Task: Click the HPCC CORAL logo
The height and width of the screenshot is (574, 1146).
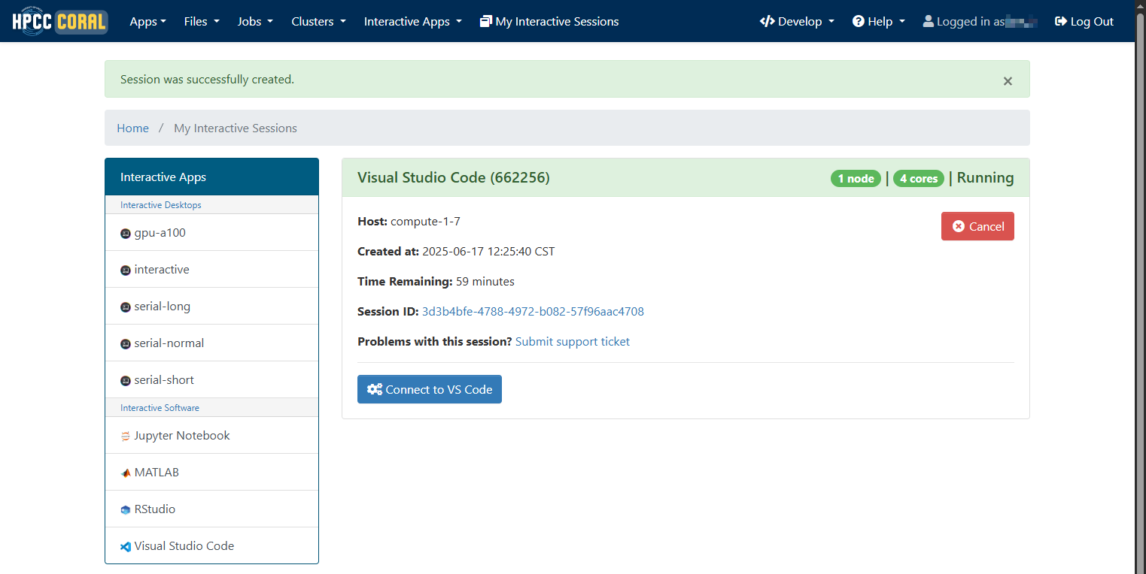Action: tap(59, 21)
